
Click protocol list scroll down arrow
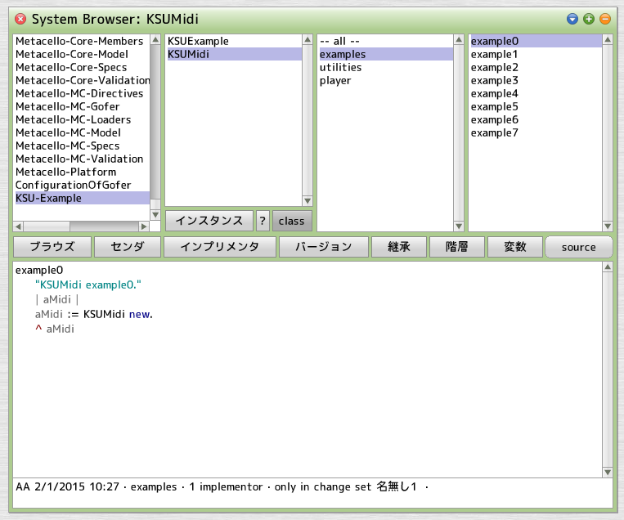pos(459,226)
